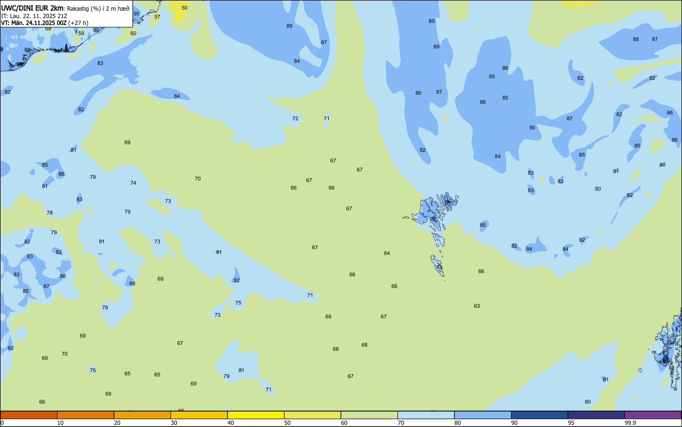Pick the purple legend swatch above 99.9
The image size is (682, 427).
[653, 415]
